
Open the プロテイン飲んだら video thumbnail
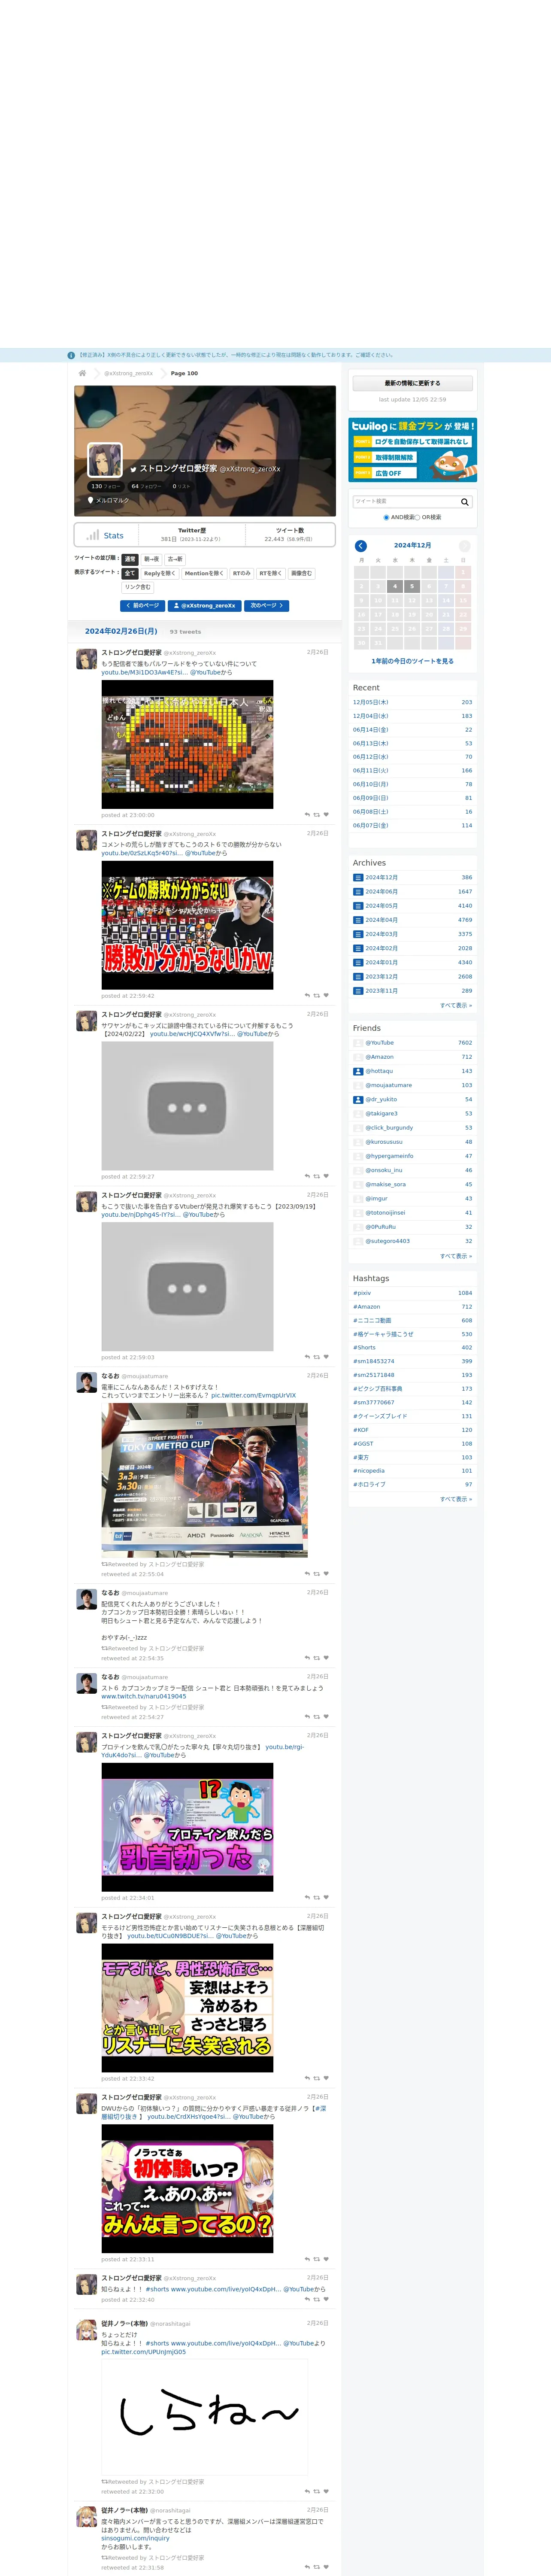187,1827
